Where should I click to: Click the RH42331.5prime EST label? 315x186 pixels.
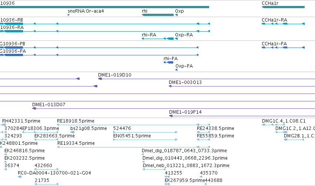(x=21, y=121)
